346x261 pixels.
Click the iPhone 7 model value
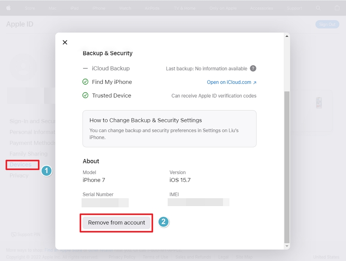pyautogui.click(x=94, y=180)
